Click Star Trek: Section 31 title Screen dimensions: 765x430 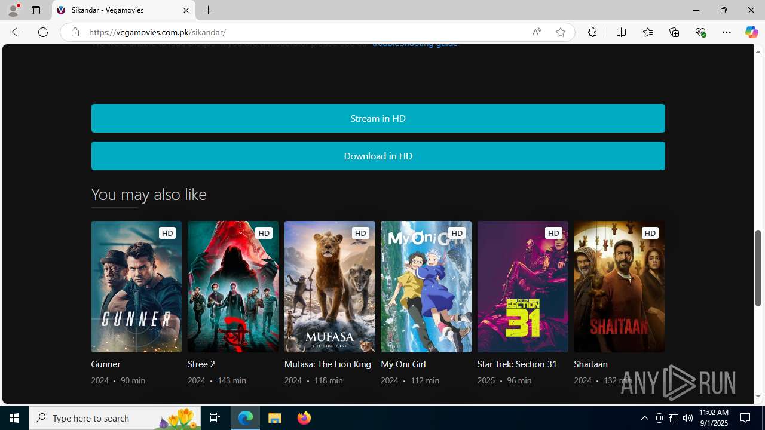coord(517,364)
